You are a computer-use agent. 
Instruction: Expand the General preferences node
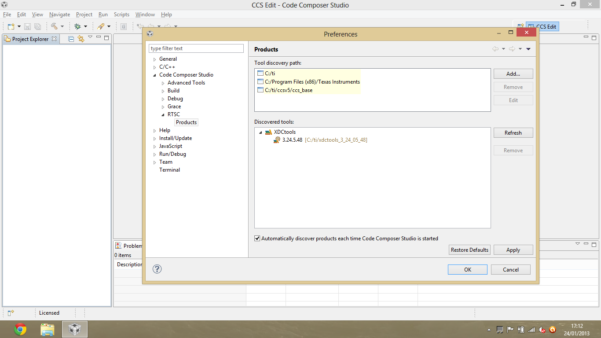pos(155,59)
